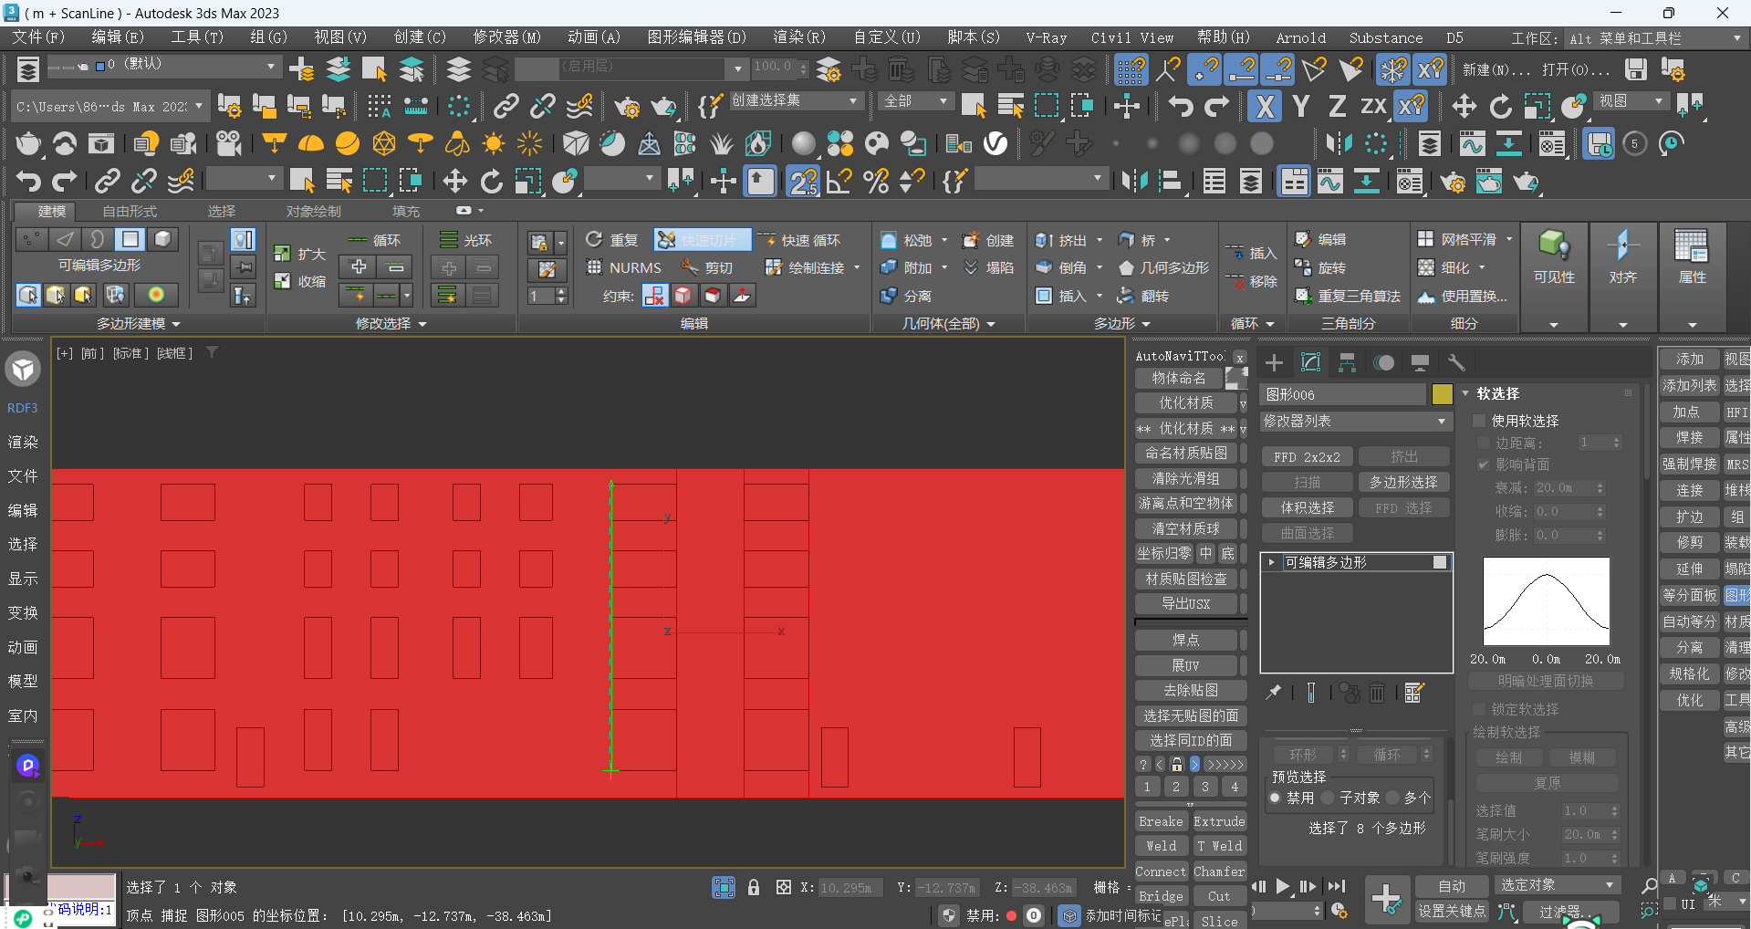Image resolution: width=1751 pixels, height=929 pixels.
Task: Toggle the 可编辑多边形 stack visibility box
Action: click(x=1440, y=562)
